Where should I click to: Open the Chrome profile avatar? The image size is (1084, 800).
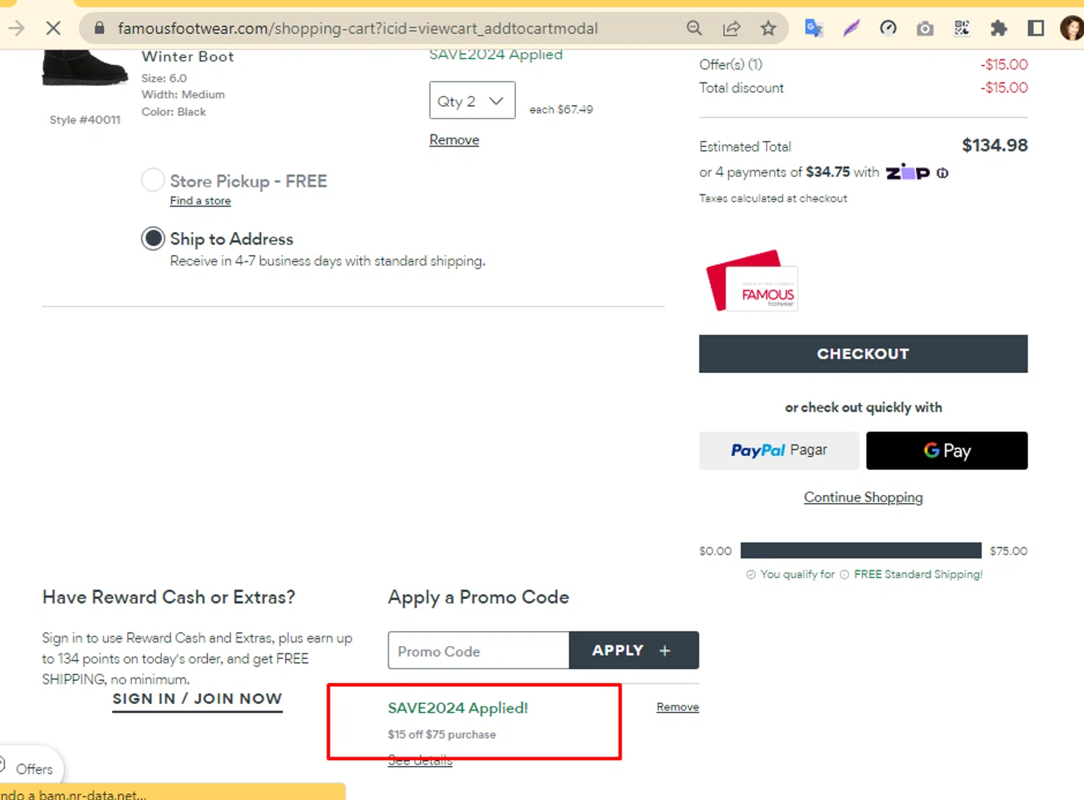(1072, 28)
